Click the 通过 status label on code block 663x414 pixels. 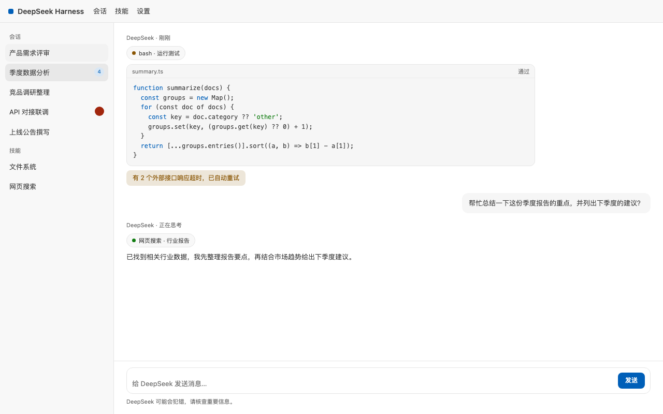coord(524,71)
